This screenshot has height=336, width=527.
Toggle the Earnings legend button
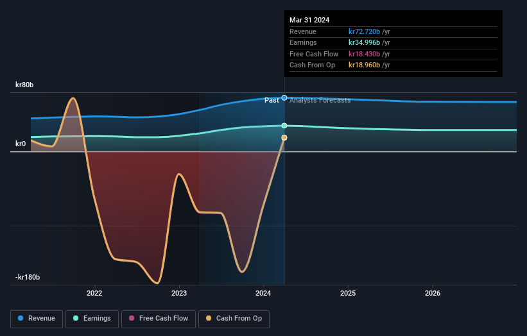tap(92, 319)
